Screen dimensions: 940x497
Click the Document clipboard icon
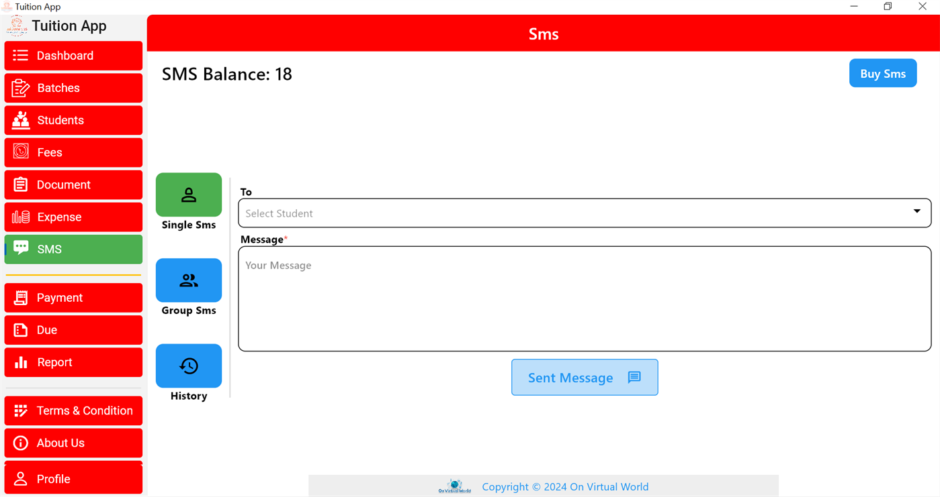pyautogui.click(x=21, y=184)
